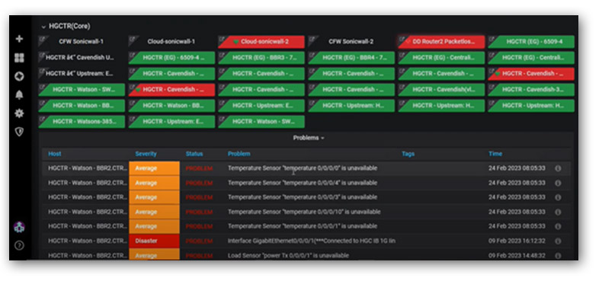The height and width of the screenshot is (281, 602).
Task: Click the Tags column header
Action: click(x=408, y=154)
